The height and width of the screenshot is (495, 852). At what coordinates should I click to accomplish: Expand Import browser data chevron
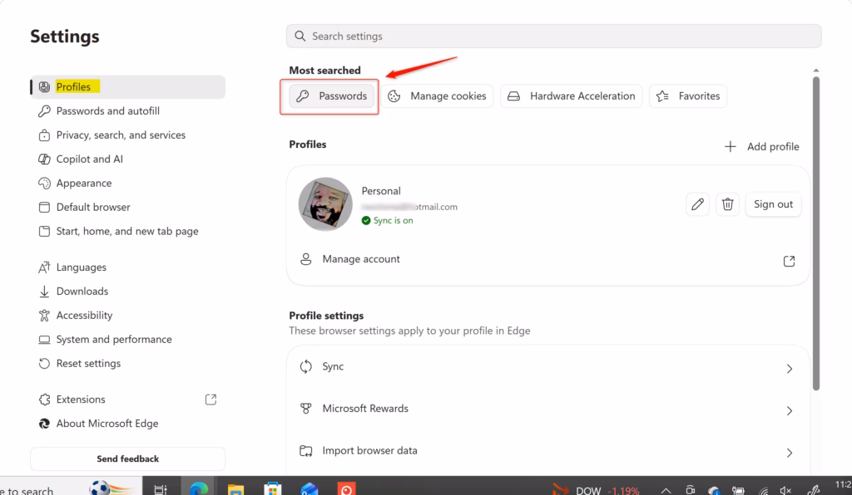tap(790, 453)
